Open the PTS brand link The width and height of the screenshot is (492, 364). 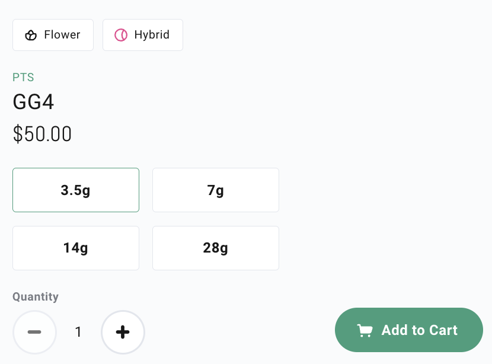point(23,77)
